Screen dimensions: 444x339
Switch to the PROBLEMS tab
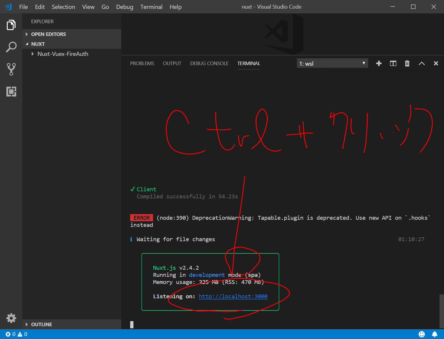142,63
